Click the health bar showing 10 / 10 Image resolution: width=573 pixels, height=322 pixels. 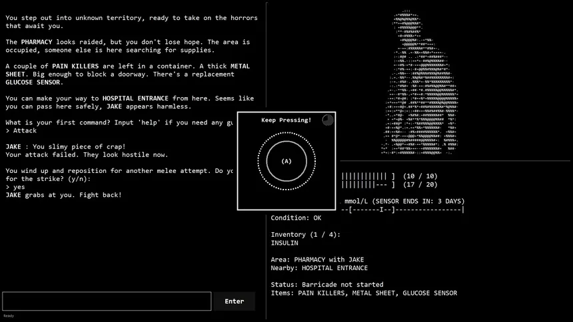point(368,176)
